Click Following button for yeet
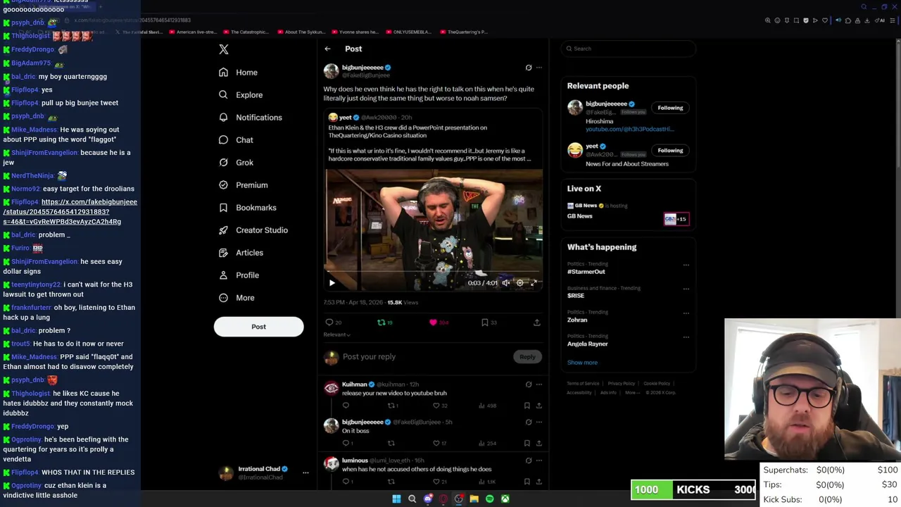 pyautogui.click(x=670, y=150)
